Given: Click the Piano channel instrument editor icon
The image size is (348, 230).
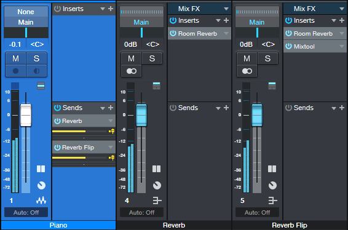Looking at the screenshot, I should [41, 200].
